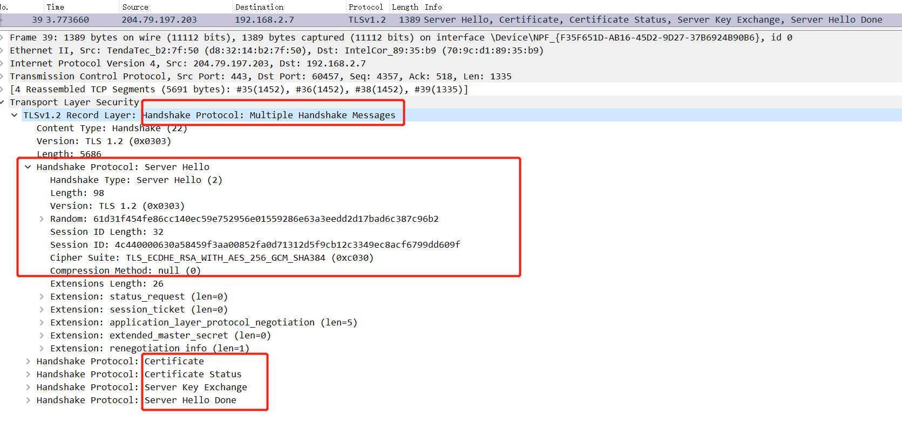Expand Handshake Protocol: Server Hello Done
The width and height of the screenshot is (902, 435).
[x=28, y=400]
